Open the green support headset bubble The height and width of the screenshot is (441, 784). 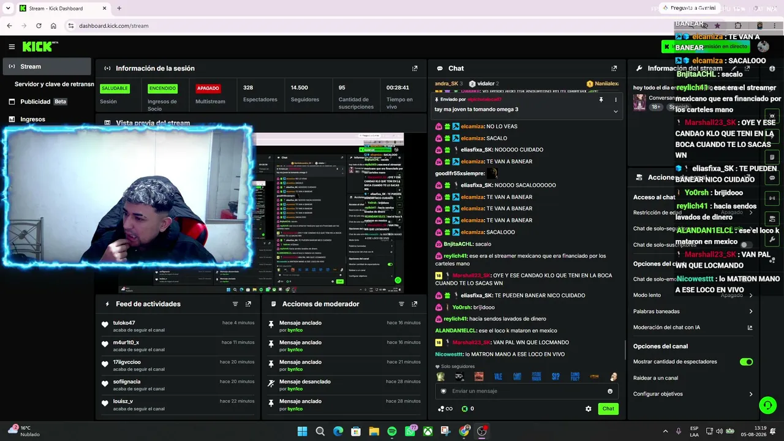tap(767, 405)
